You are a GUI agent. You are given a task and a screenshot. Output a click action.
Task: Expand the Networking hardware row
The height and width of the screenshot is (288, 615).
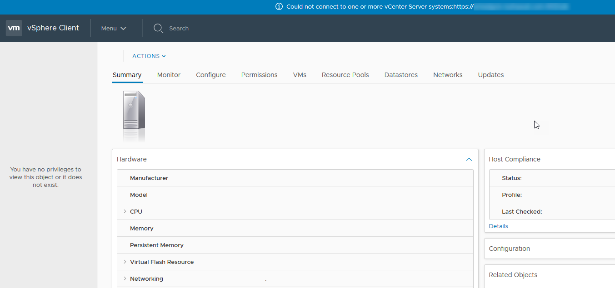coord(125,278)
